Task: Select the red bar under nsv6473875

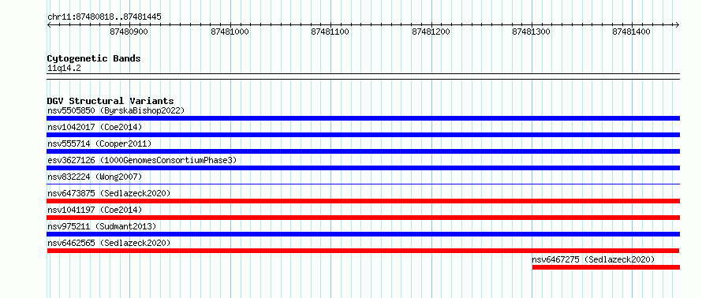Action: [x=364, y=201]
